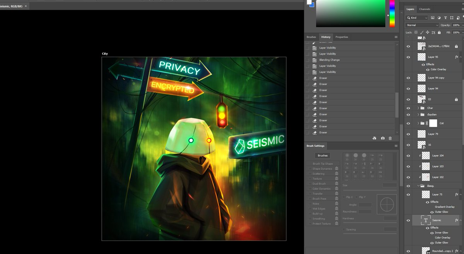Viewport: 464px width, 254px height.
Task: Click lock icon beside Shape Dynamics
Action: (336, 169)
